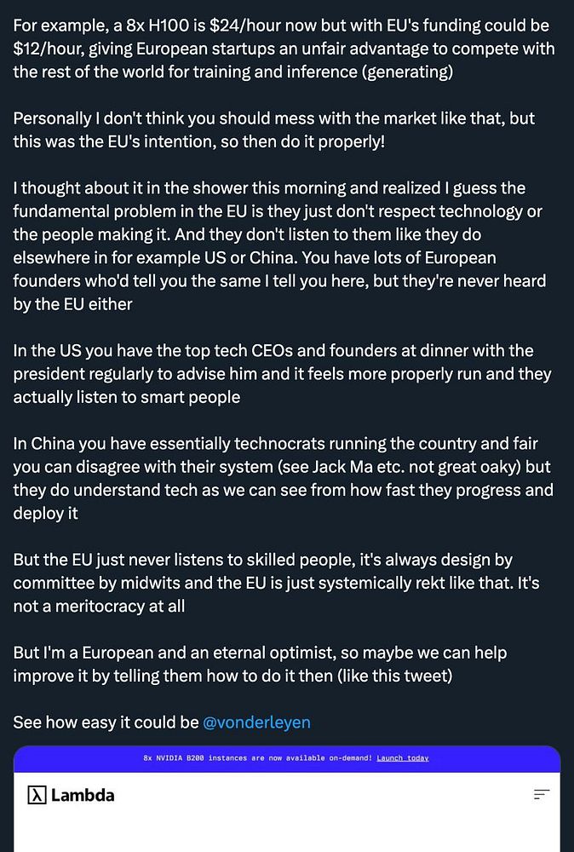Image resolution: width=574 pixels, height=852 pixels.
Task: Open the @vonderleyen mention link
Action: point(256,722)
